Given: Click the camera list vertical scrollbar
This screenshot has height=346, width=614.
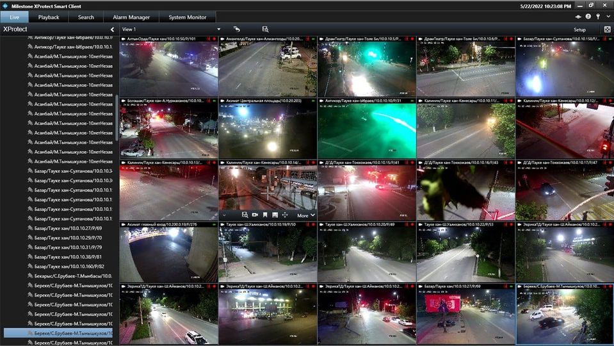Looking at the screenshot, I should coord(117,117).
